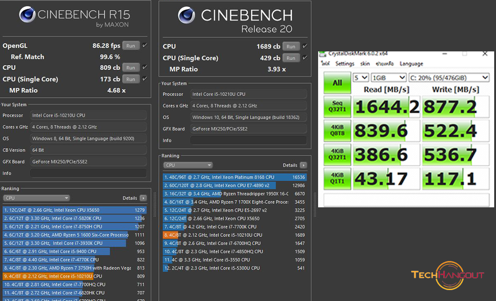Run CPU Single Core test in Cinebench R15
Viewport: 496px width, 301px height.
(131, 79)
